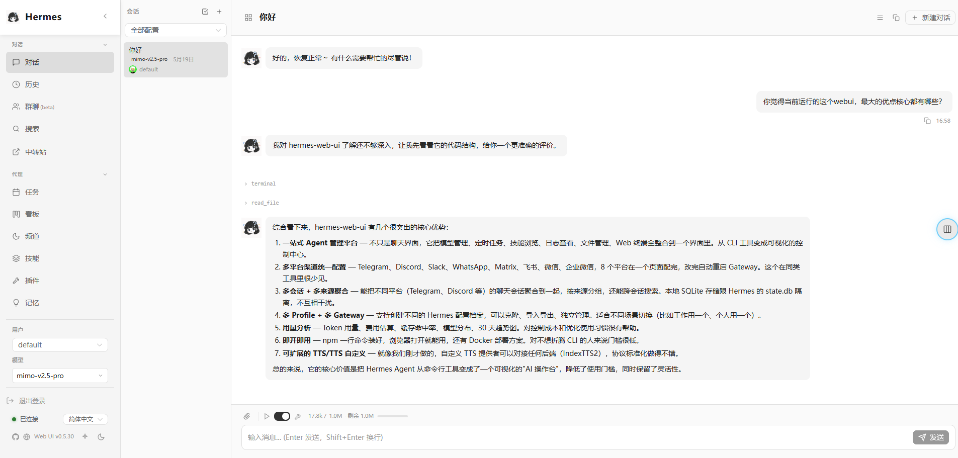Switch to dark mode with moon icon
Screen dimensions: 958x458
pyautogui.click(x=101, y=437)
